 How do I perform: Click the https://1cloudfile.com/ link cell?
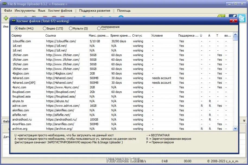coord(61,41)
